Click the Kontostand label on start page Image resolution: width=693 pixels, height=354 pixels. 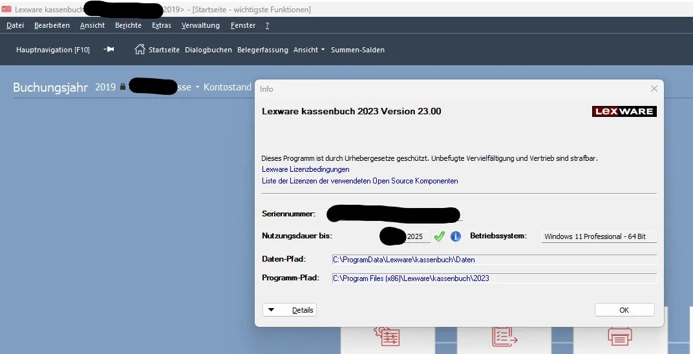point(227,87)
